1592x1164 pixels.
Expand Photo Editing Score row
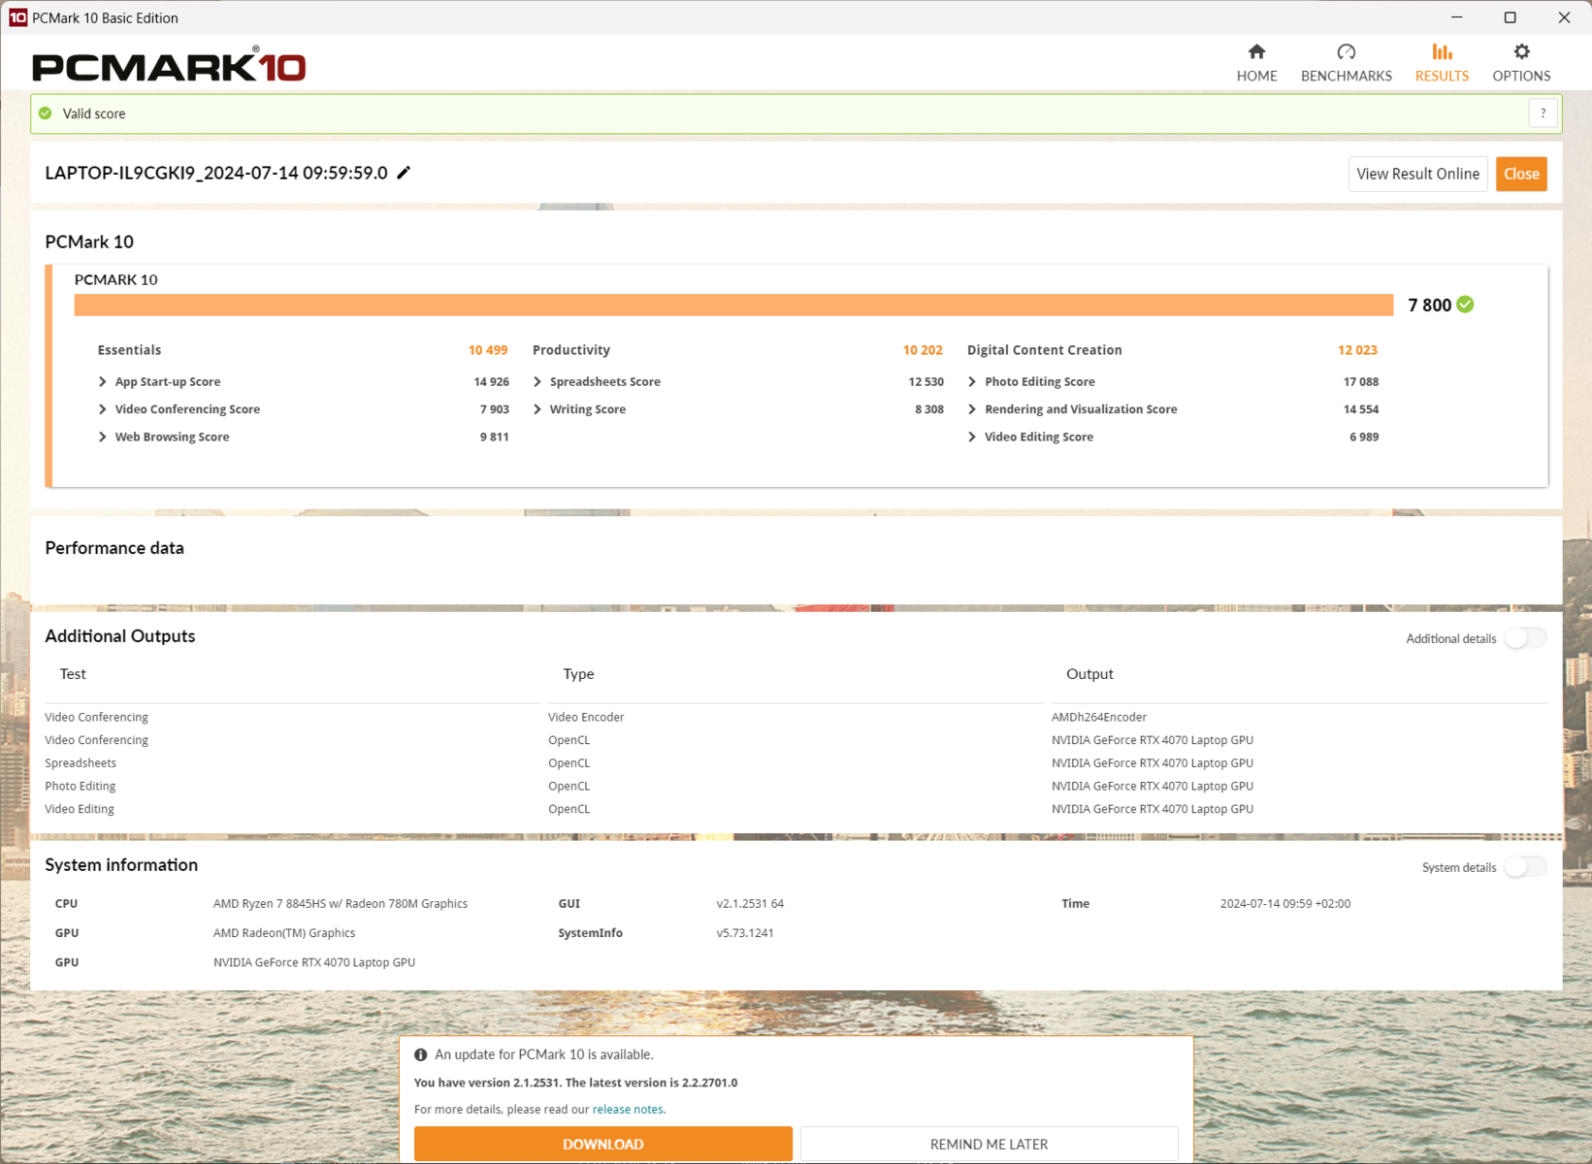(972, 382)
